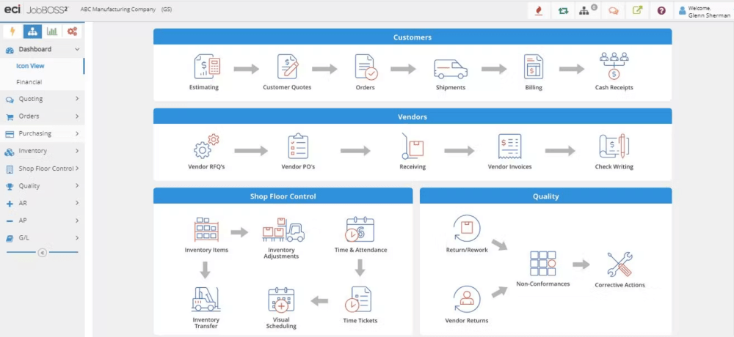Click the lightning bolt quick view icon
Image resolution: width=734 pixels, height=337 pixels.
point(12,32)
